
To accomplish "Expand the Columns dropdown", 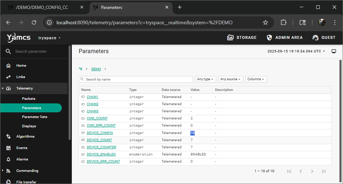I will 256,79.
